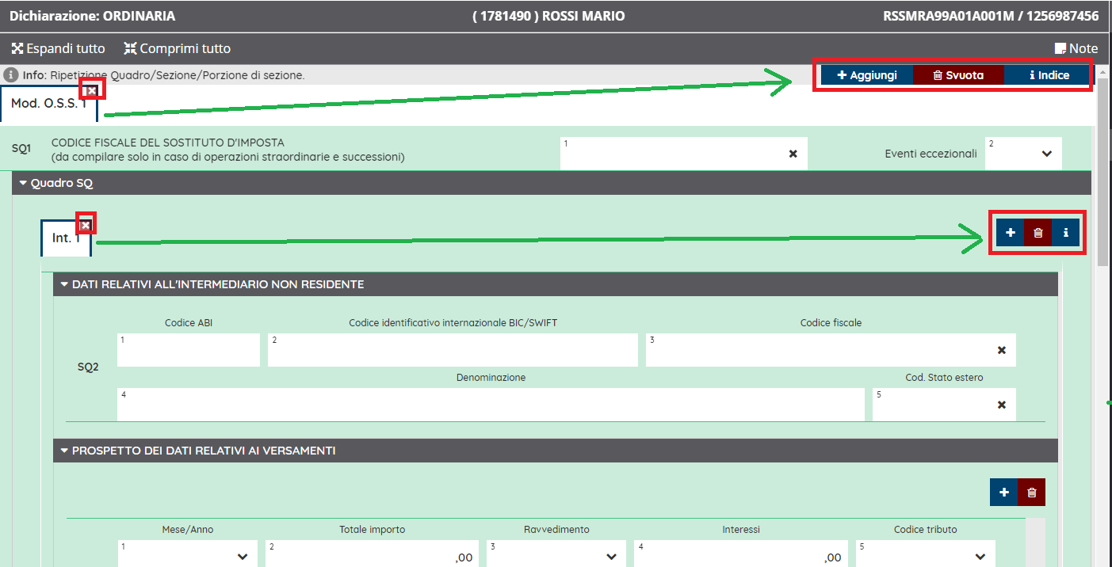Close the Mod. O.S.S. 1 tab

(92, 91)
